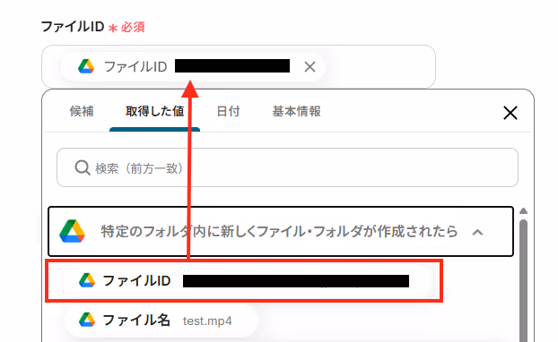
Task: Open the 基本情報 tab
Action: pyautogui.click(x=296, y=111)
